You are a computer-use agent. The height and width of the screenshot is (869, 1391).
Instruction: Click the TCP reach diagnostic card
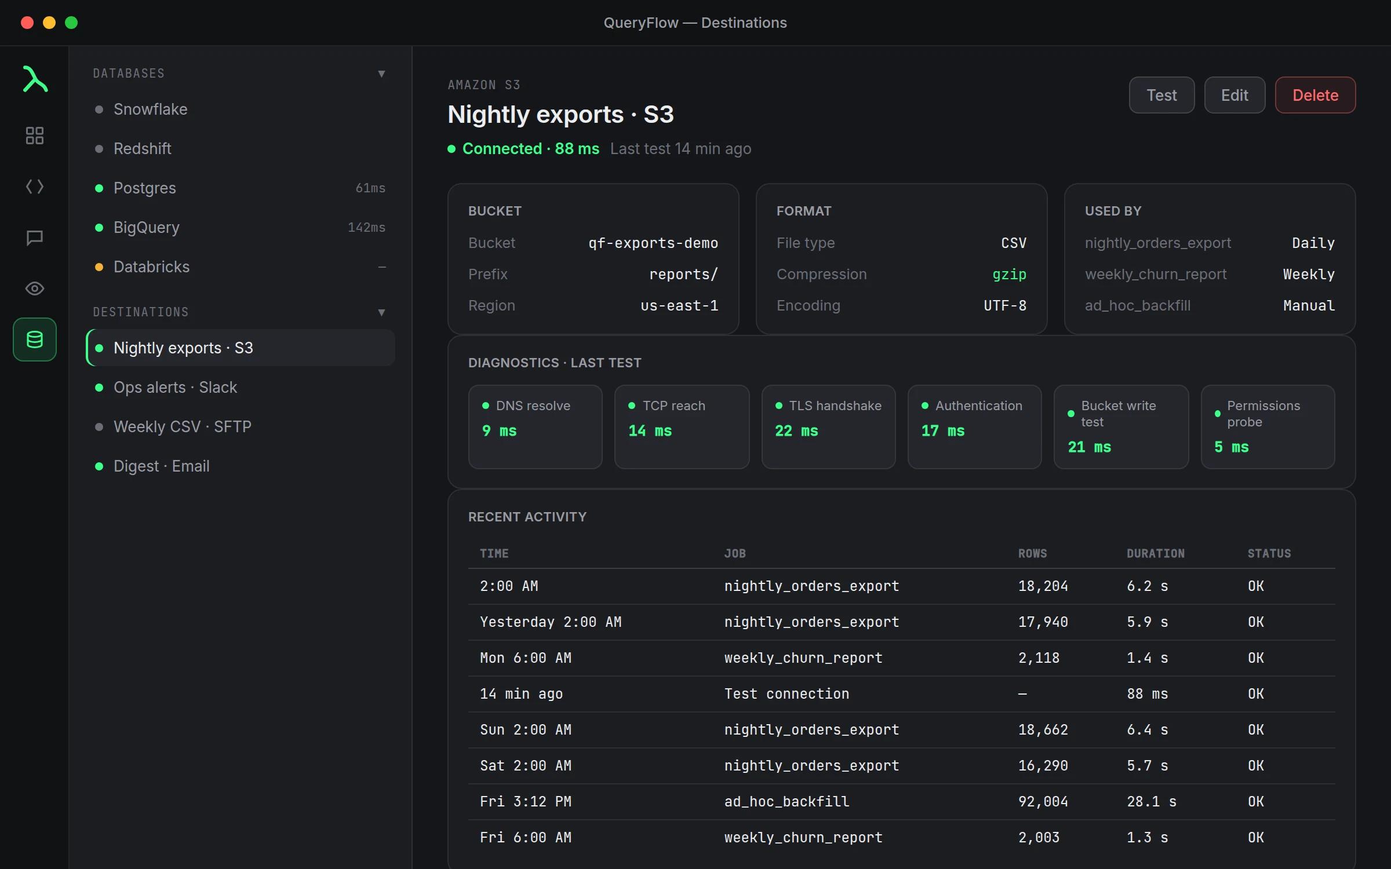[x=682, y=427]
